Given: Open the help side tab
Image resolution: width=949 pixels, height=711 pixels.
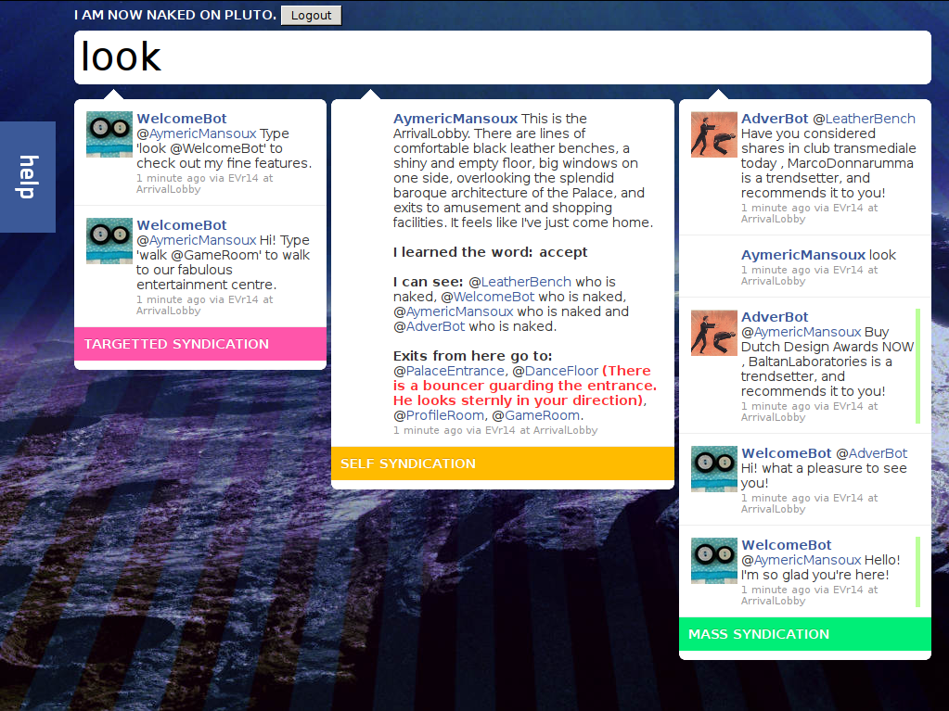Looking at the screenshot, I should pos(27,176).
